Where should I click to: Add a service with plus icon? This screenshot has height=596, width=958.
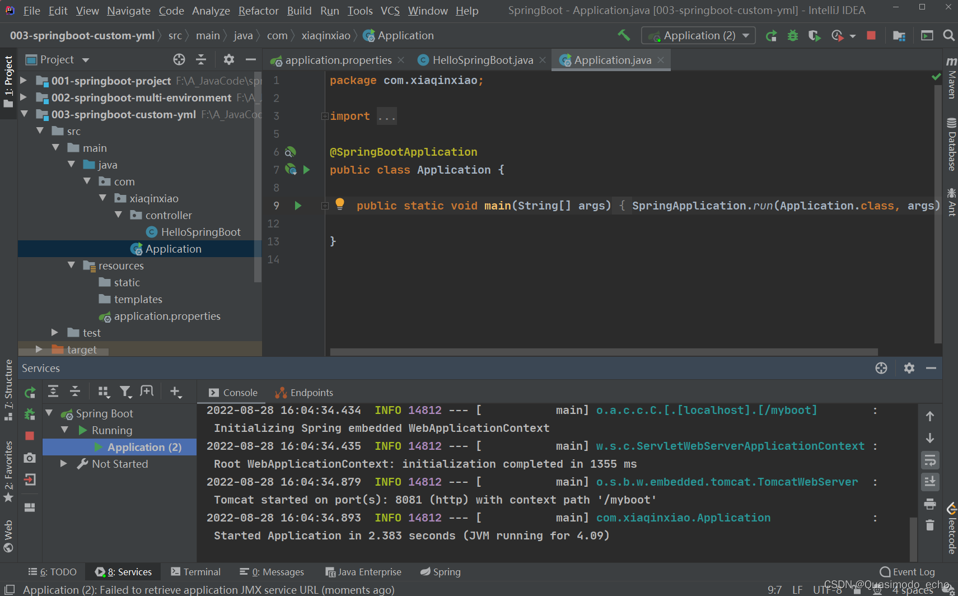(176, 392)
